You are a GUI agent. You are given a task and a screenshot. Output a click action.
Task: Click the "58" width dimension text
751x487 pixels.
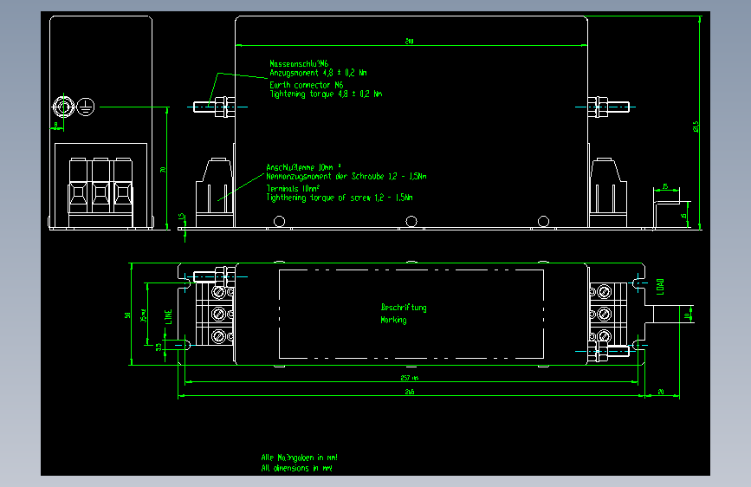(x=127, y=315)
